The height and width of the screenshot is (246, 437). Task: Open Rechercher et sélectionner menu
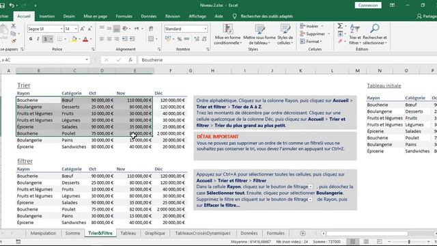(x=375, y=34)
